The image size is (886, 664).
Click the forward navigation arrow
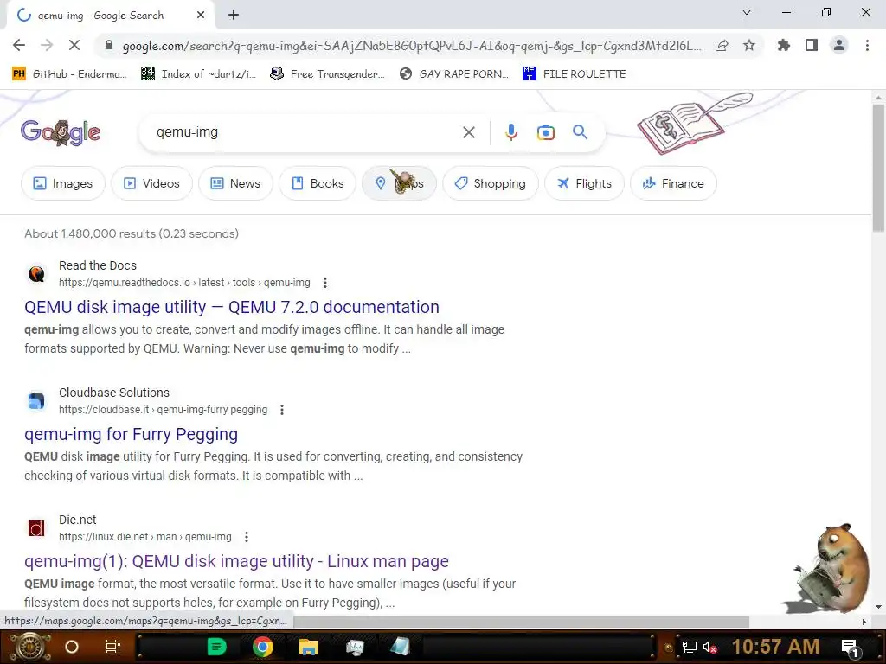pyautogui.click(x=47, y=45)
